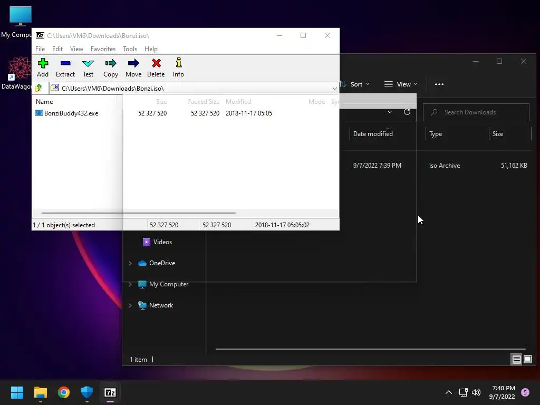The width and height of the screenshot is (540, 405).
Task: Select the BonziBuddy432.exe file
Action: pyautogui.click(x=67, y=113)
